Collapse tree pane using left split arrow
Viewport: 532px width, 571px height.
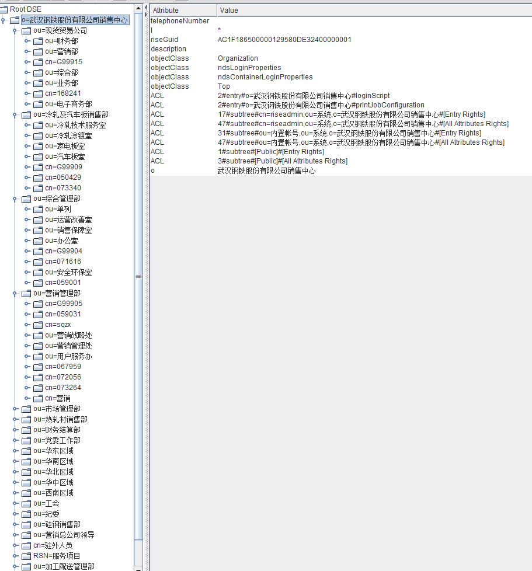point(146,8)
